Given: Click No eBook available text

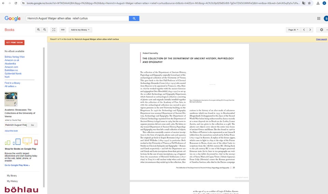Looking at the screenshot, I should click(x=14, y=51).
